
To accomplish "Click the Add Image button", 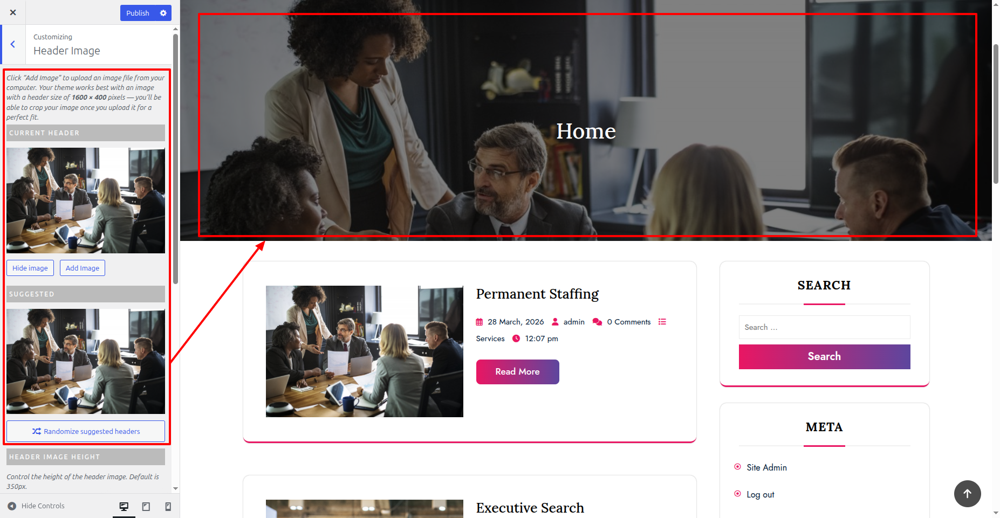I will (83, 268).
